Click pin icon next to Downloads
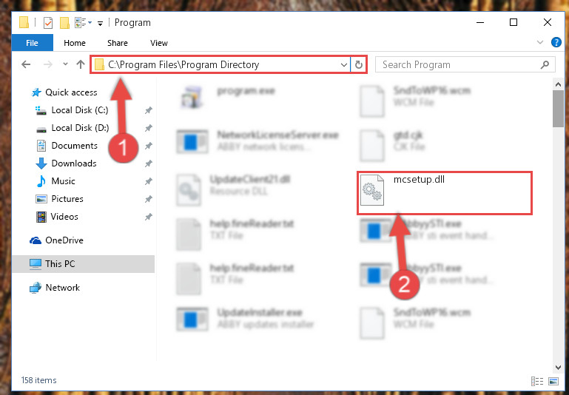The height and width of the screenshot is (395, 569). [x=149, y=164]
